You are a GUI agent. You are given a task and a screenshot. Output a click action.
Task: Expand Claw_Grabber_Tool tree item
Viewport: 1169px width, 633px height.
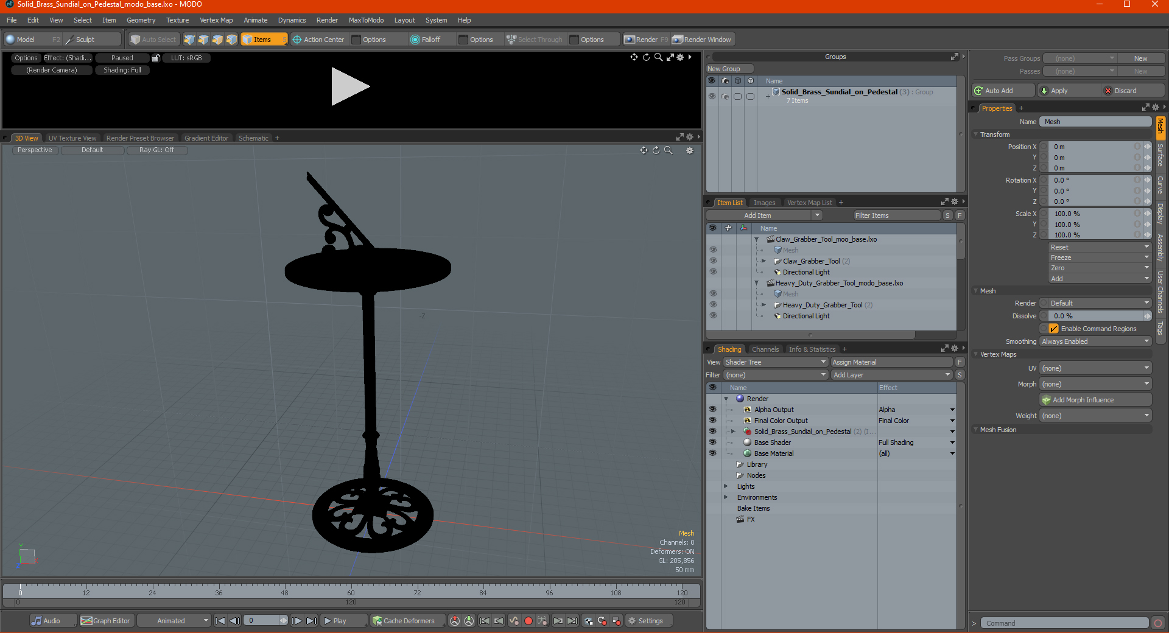[764, 261]
